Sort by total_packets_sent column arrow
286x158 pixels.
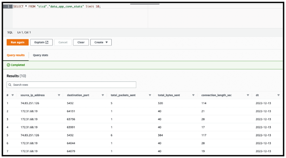[150, 95]
